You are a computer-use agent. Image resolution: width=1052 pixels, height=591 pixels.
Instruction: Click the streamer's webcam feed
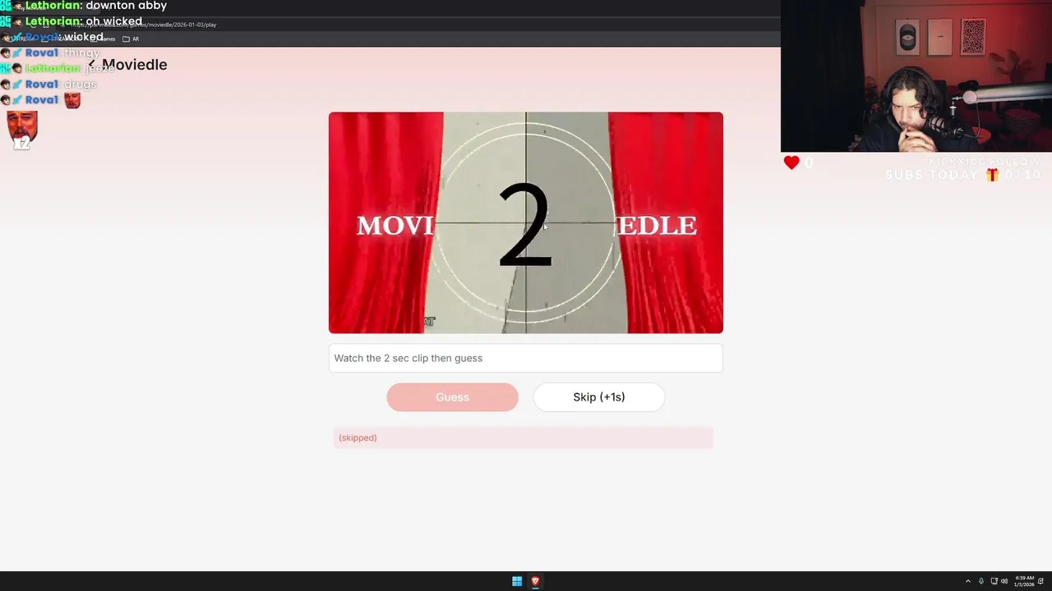(x=916, y=76)
